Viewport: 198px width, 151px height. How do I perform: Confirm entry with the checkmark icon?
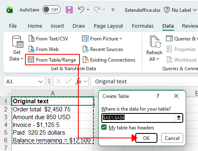click(x=68, y=81)
